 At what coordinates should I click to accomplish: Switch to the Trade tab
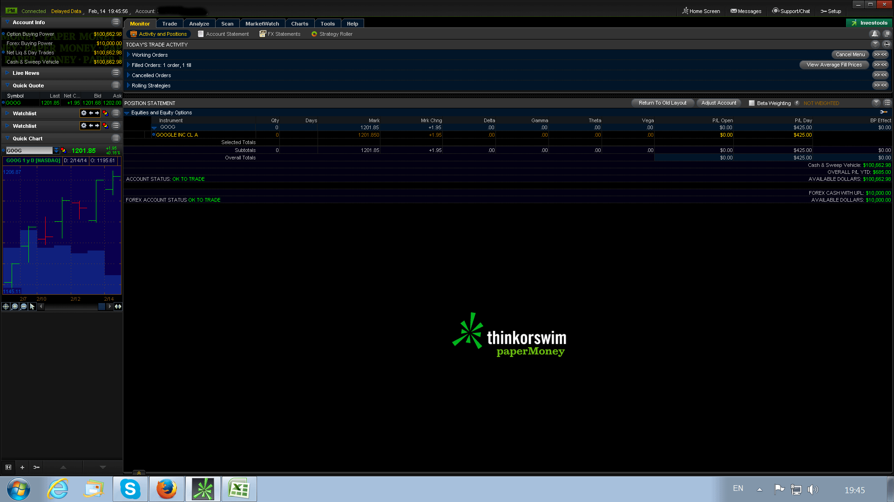(169, 24)
